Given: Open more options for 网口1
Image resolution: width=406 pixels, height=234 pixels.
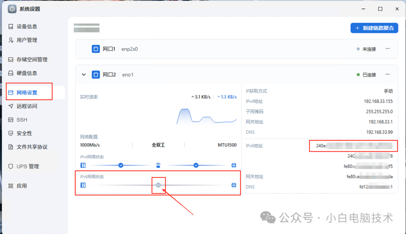Looking at the screenshot, I should pos(388,49).
